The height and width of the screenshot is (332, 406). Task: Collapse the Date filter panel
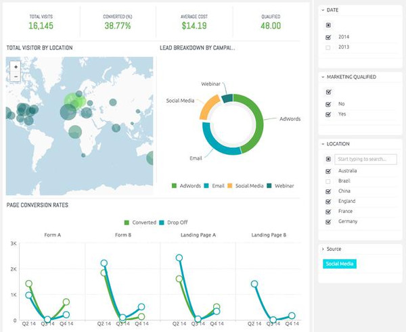[x=323, y=11]
